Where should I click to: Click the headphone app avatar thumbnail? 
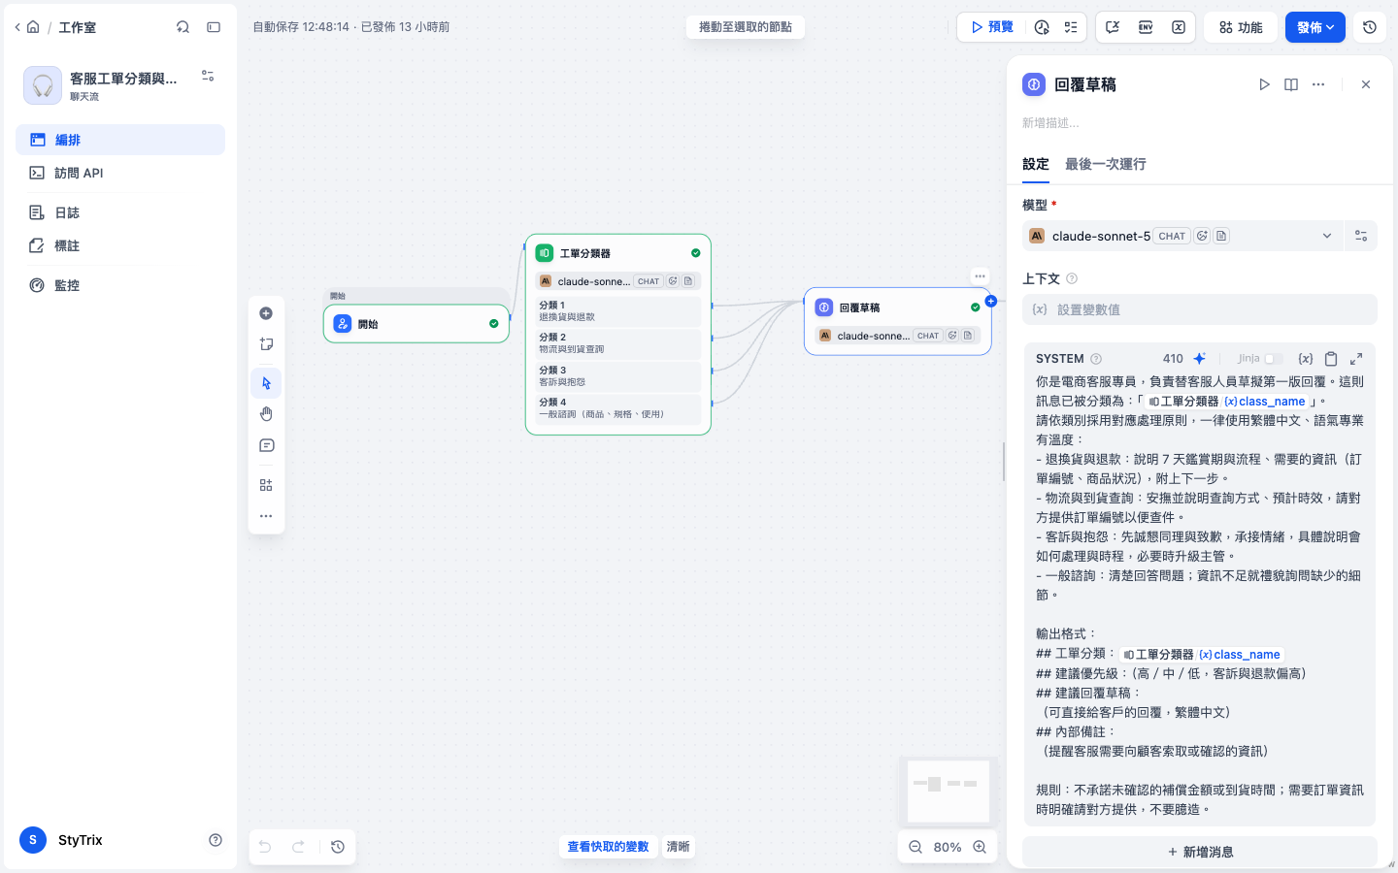click(x=43, y=85)
